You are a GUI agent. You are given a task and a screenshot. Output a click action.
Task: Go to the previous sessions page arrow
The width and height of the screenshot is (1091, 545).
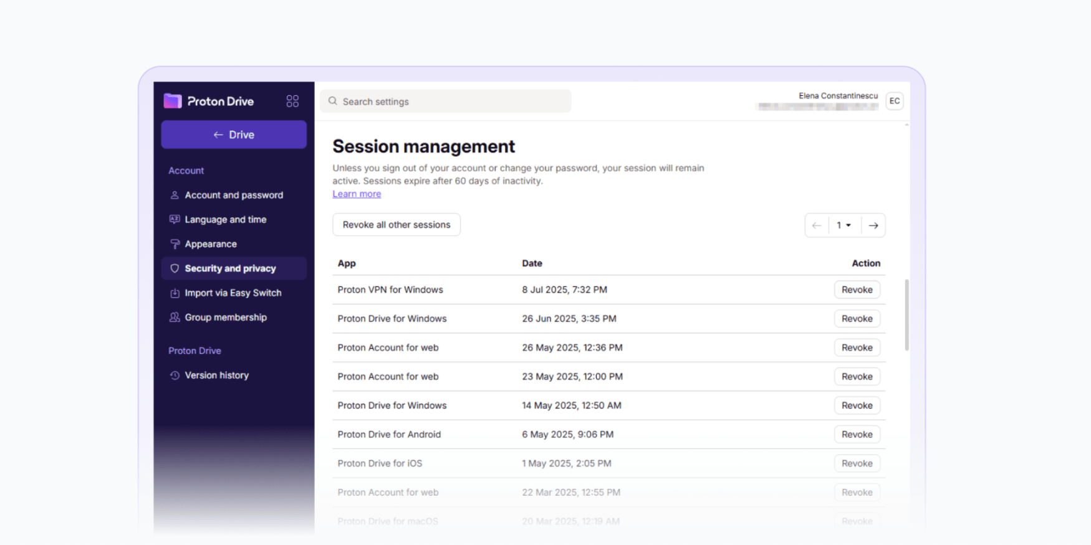click(817, 225)
